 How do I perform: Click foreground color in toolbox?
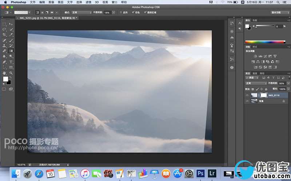pyautogui.click(x=5, y=79)
